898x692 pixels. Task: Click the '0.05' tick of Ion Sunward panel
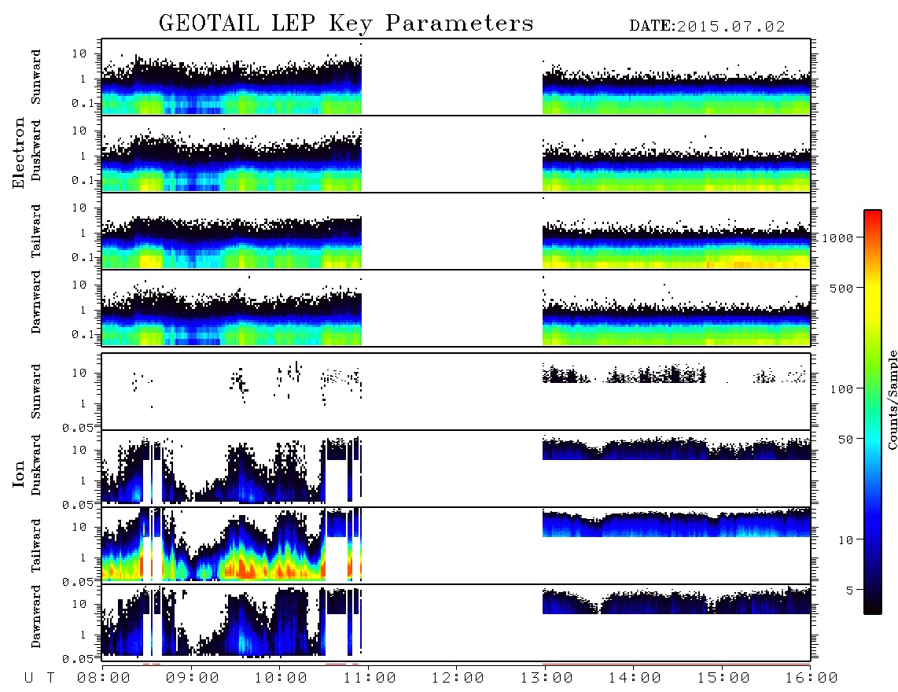tap(78, 427)
